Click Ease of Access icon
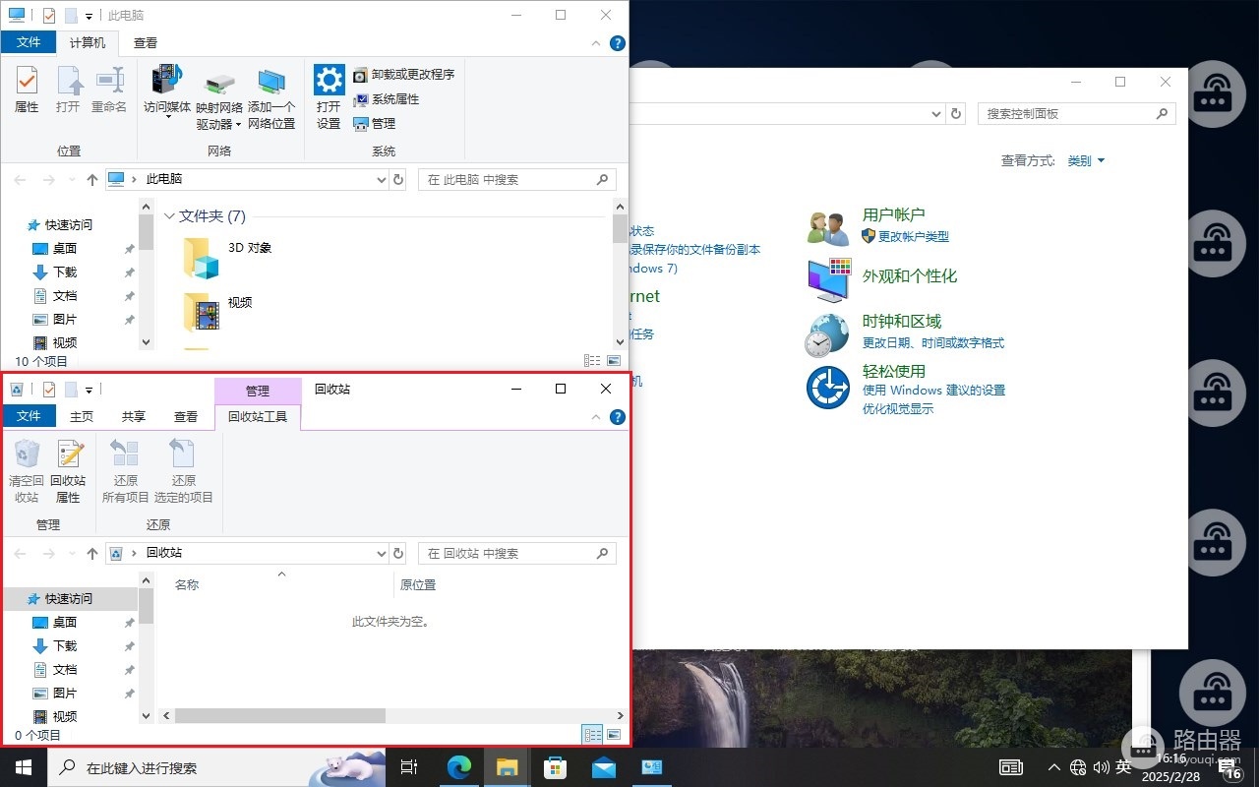This screenshot has height=787, width=1259. pos(828,388)
